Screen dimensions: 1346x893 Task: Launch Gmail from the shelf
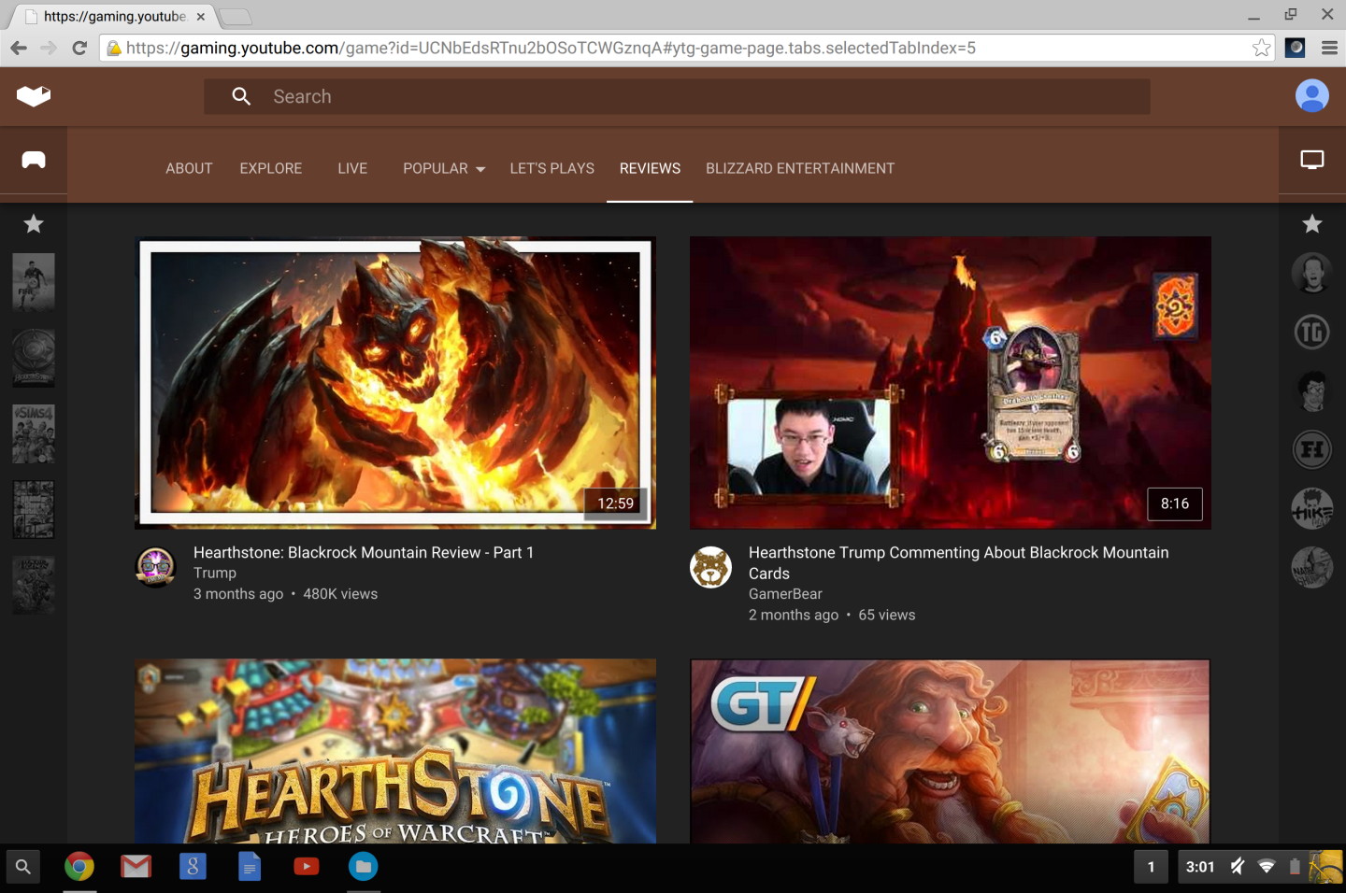pos(136,867)
